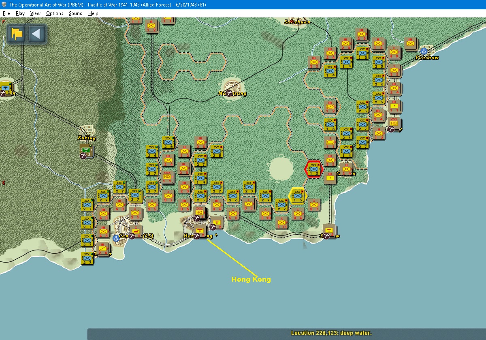Select the Japanese brigade 3-8
Viewport: 486px width, 340px height.
pos(249,204)
